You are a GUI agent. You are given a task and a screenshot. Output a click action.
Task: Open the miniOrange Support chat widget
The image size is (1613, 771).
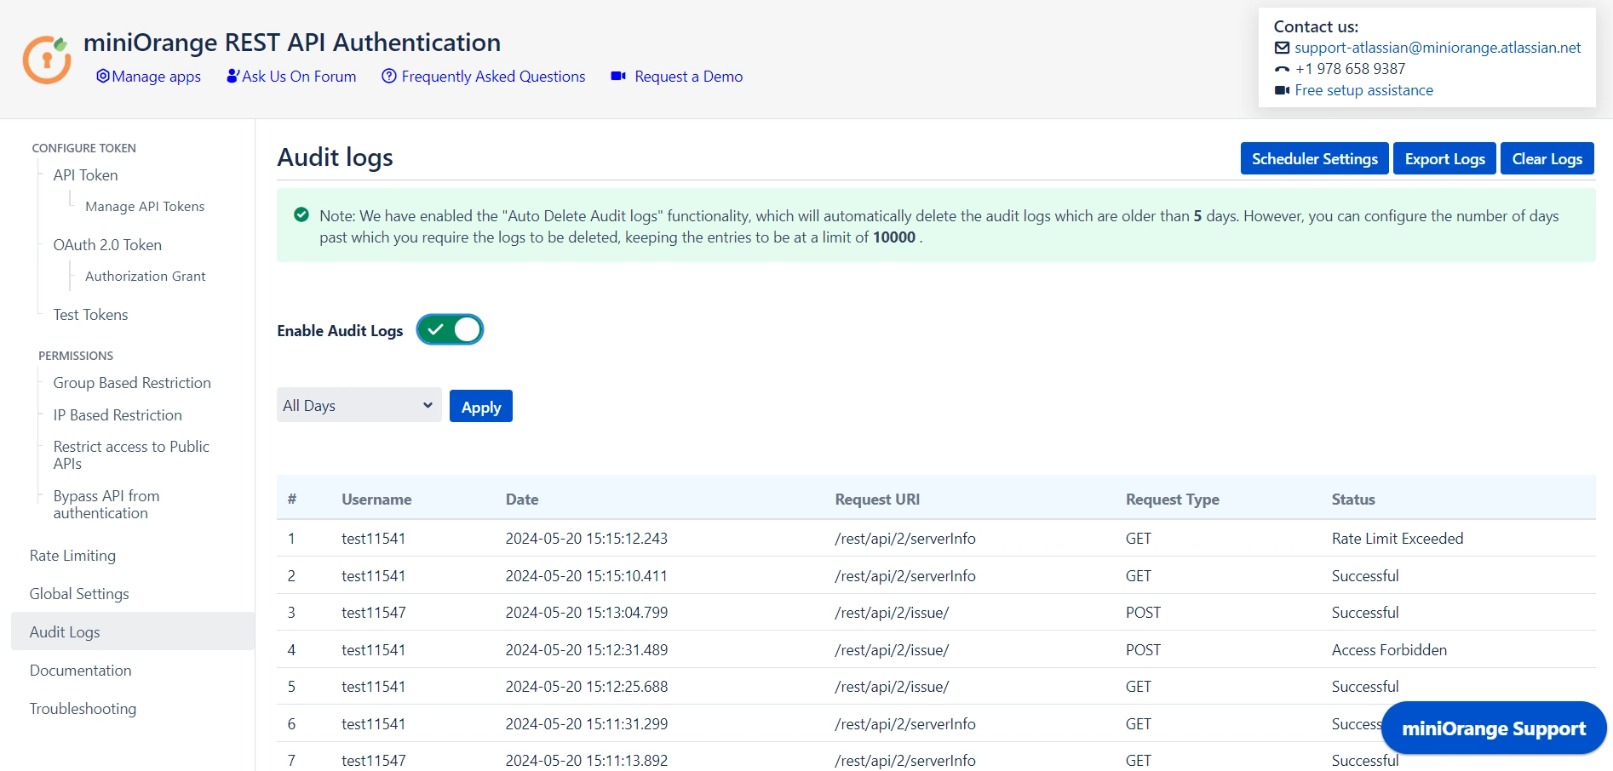coord(1494,728)
